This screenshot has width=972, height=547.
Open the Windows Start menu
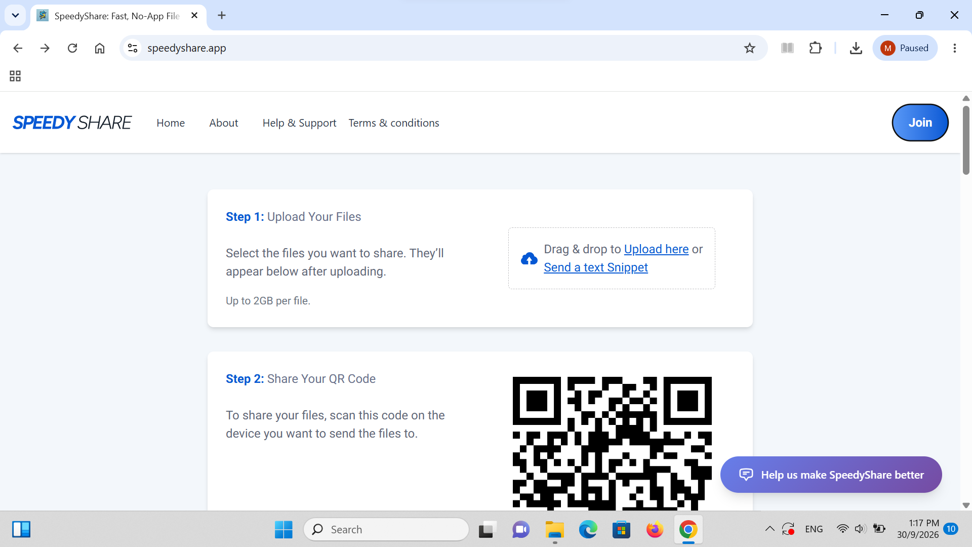[283, 530]
